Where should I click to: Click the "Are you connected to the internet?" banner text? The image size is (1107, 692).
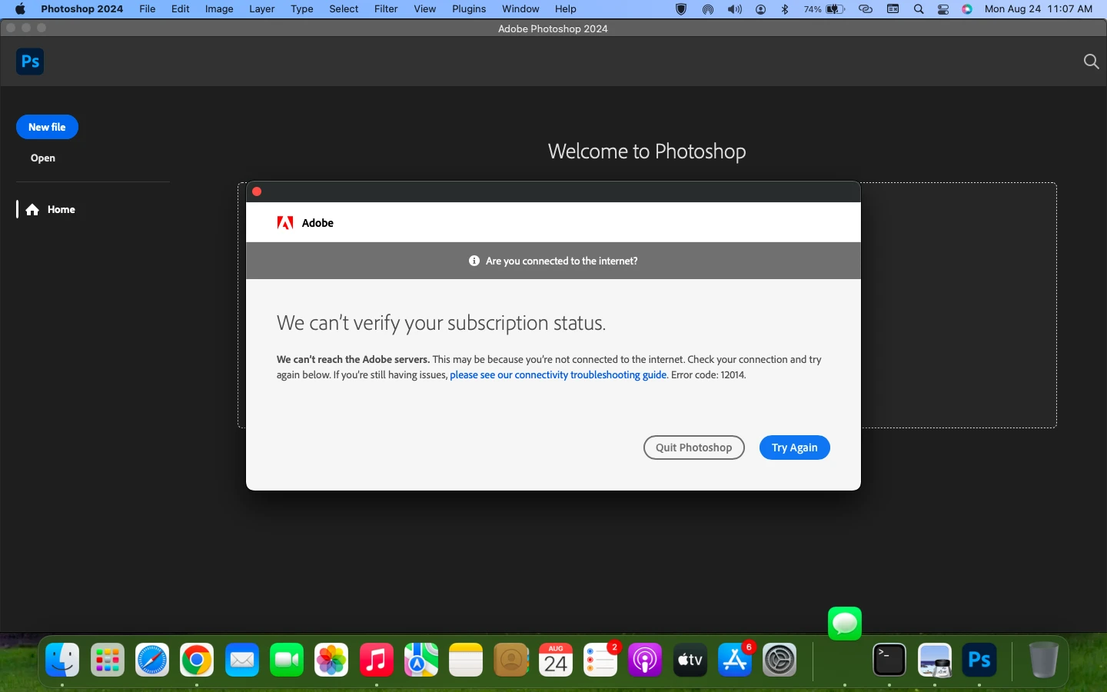562,261
